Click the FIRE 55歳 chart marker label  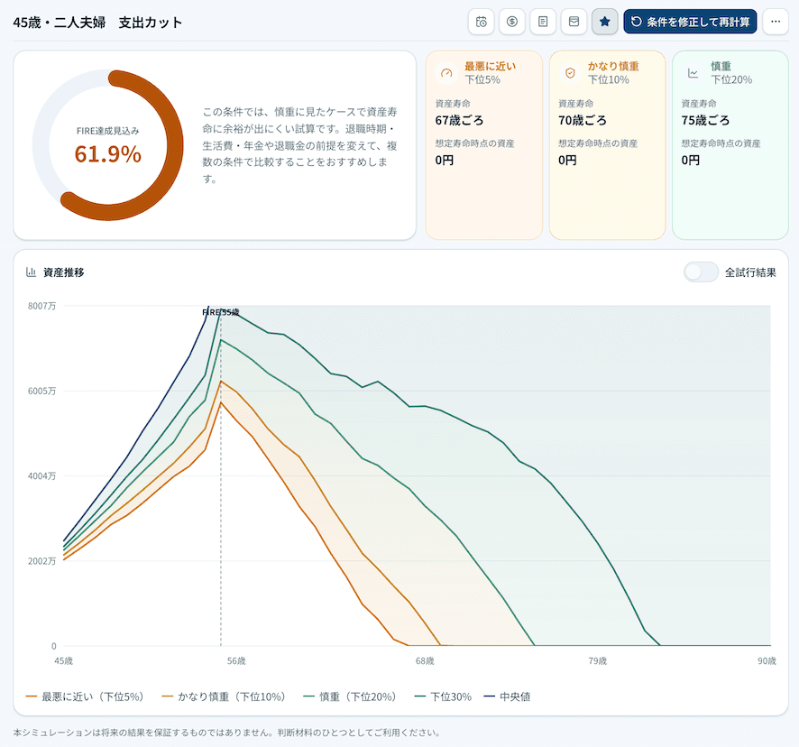(221, 312)
